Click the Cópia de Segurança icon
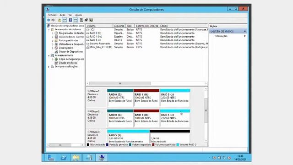Image resolution: width=293 pixels, height=165 pixels. pyautogui.click(x=56, y=59)
